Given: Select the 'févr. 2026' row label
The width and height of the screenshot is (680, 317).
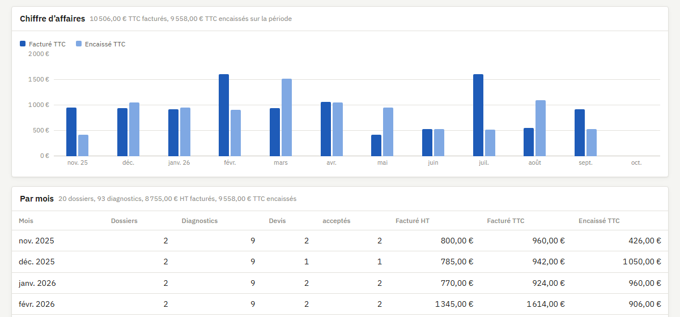Looking at the screenshot, I should tap(37, 304).
